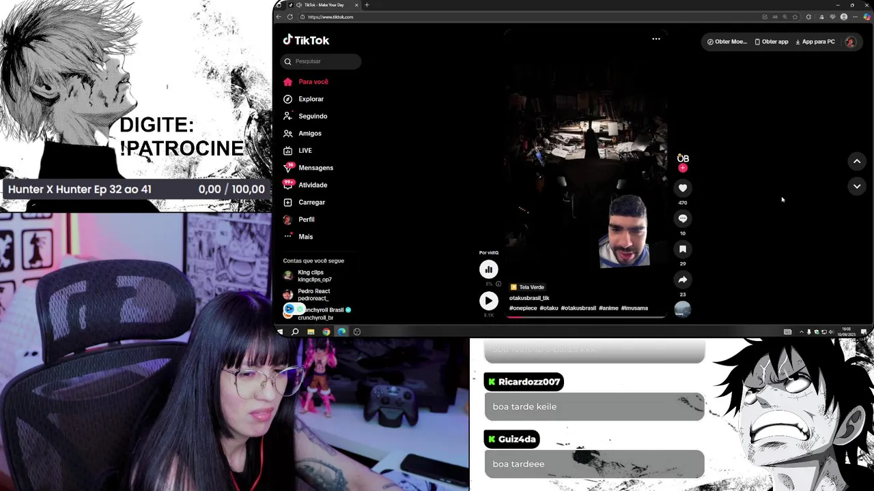Open the #anime hashtag

coord(608,308)
